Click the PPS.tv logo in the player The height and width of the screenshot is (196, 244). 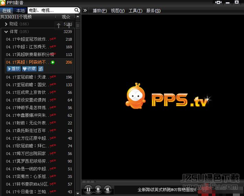point(168,96)
